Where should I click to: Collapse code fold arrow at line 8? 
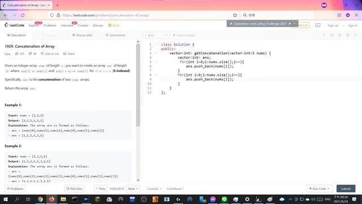(x=156, y=75)
